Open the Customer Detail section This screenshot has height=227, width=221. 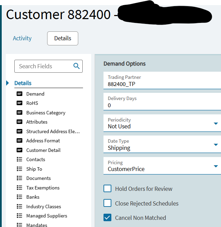click(43, 150)
